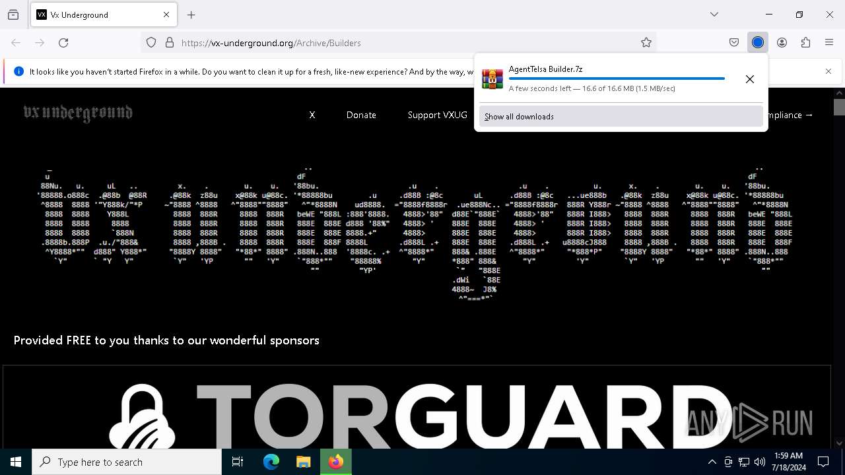Image resolution: width=845 pixels, height=475 pixels.
Task: Switch to the Vx Underground tab
Action: (103, 15)
